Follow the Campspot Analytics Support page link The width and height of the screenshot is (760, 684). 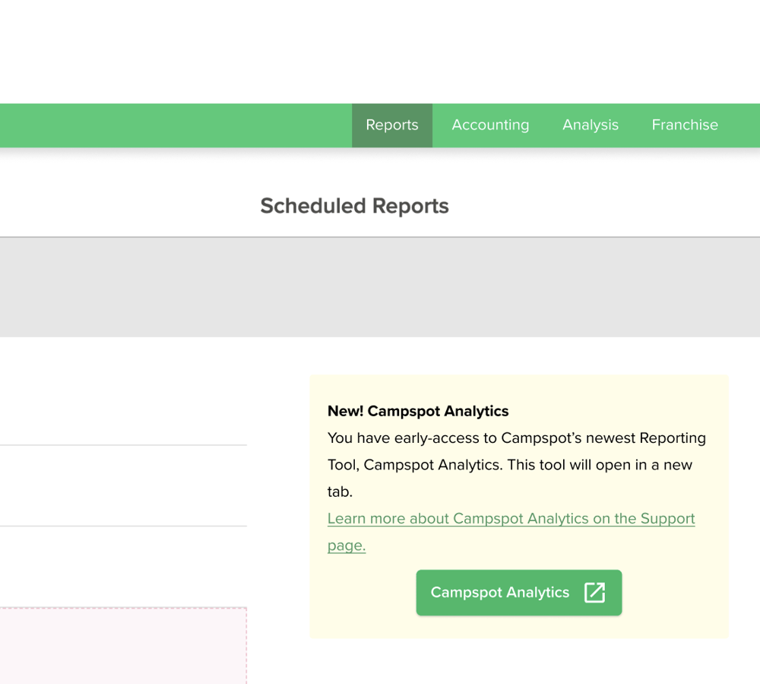point(511,518)
